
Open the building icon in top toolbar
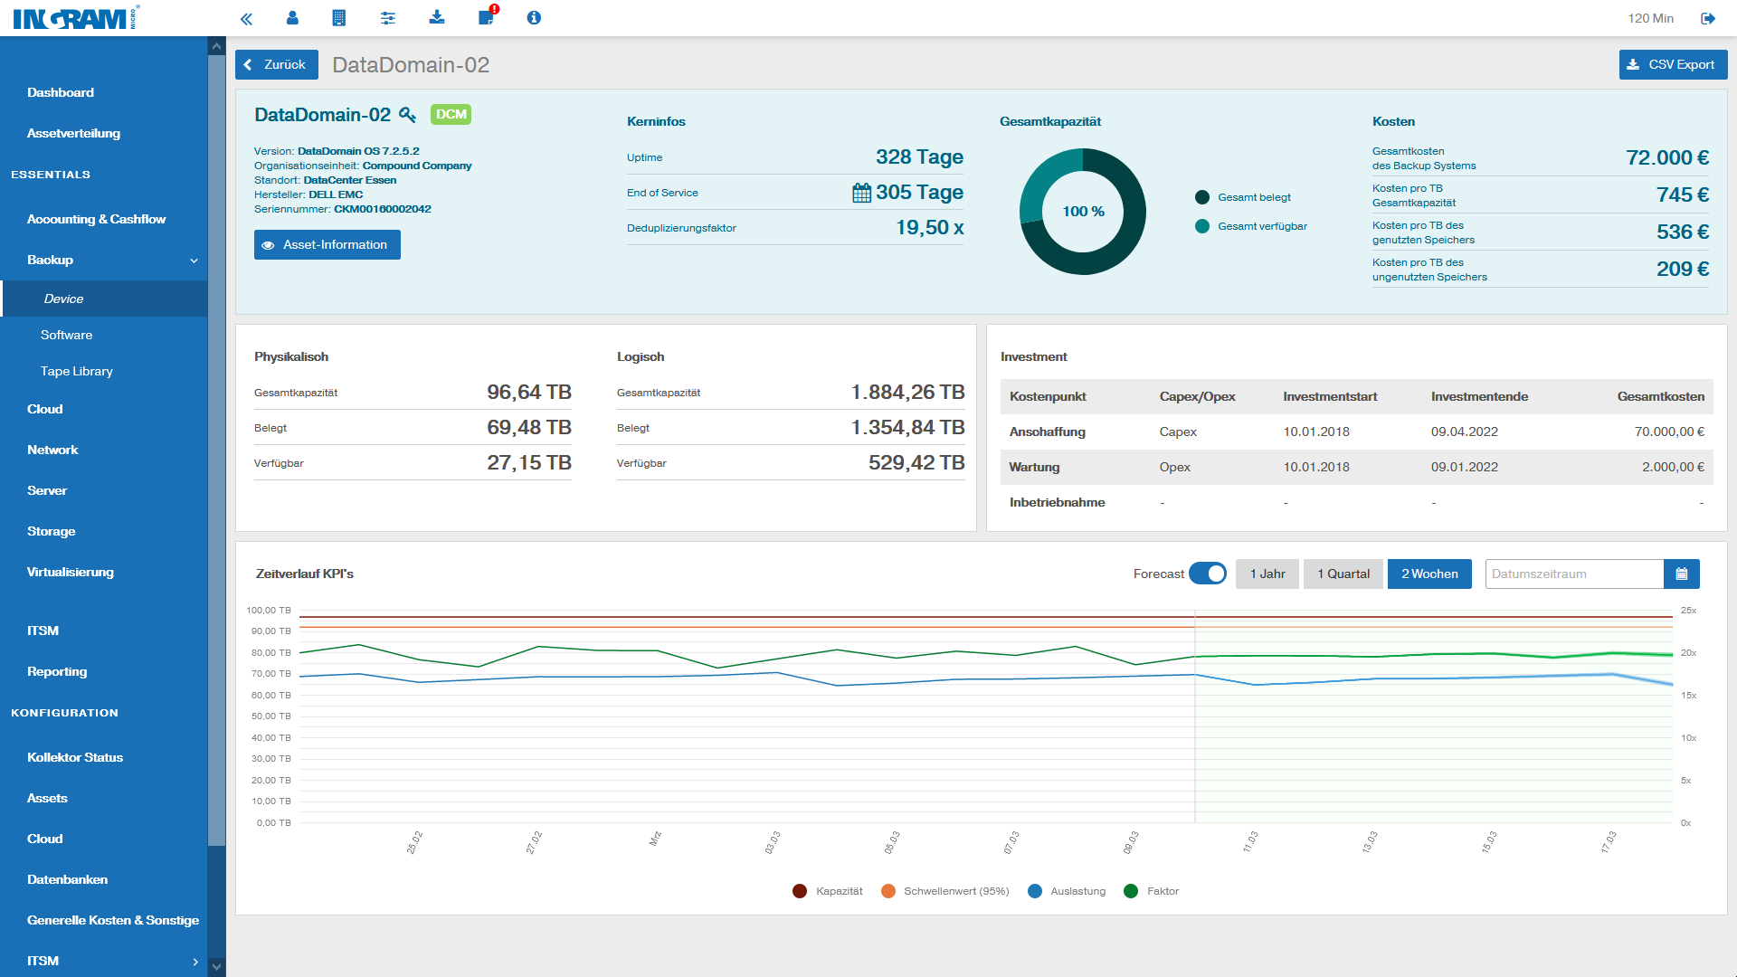(339, 18)
